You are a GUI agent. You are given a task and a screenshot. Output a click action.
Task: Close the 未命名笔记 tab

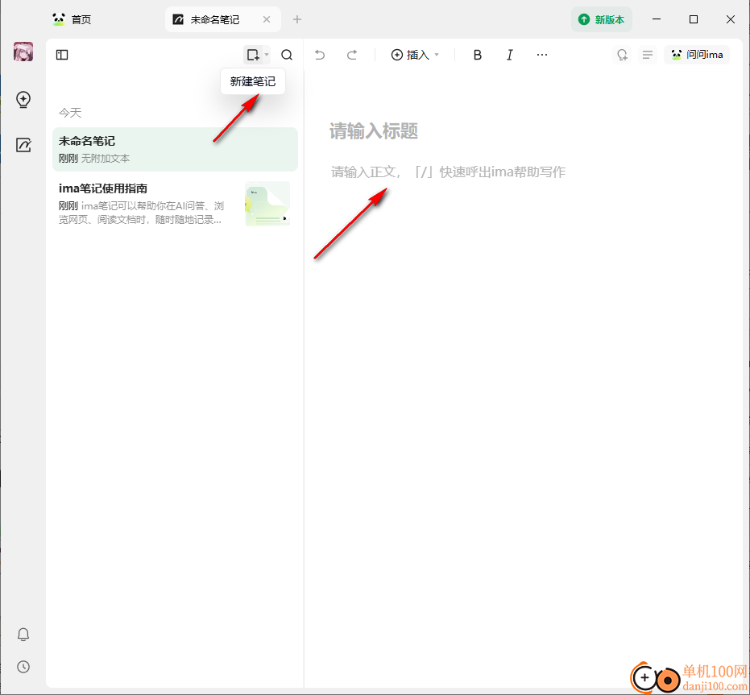(267, 19)
